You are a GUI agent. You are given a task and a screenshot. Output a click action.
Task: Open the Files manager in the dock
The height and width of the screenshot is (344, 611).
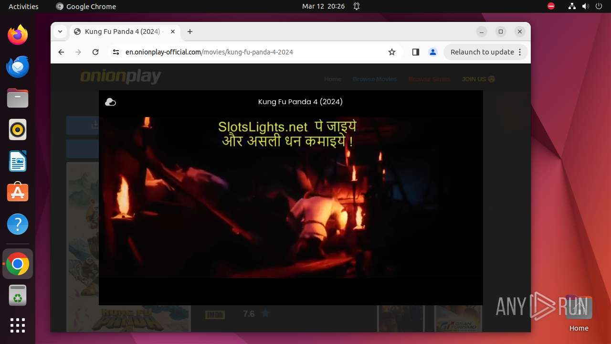coord(18,98)
